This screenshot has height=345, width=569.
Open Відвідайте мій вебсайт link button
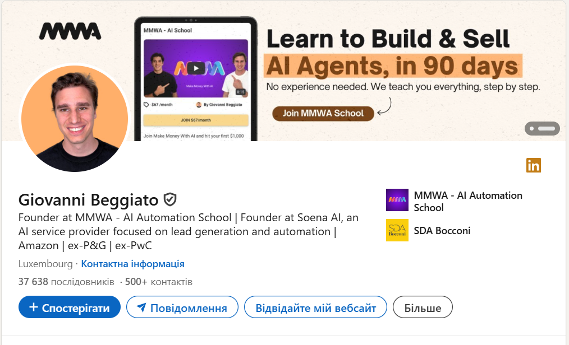315,307
